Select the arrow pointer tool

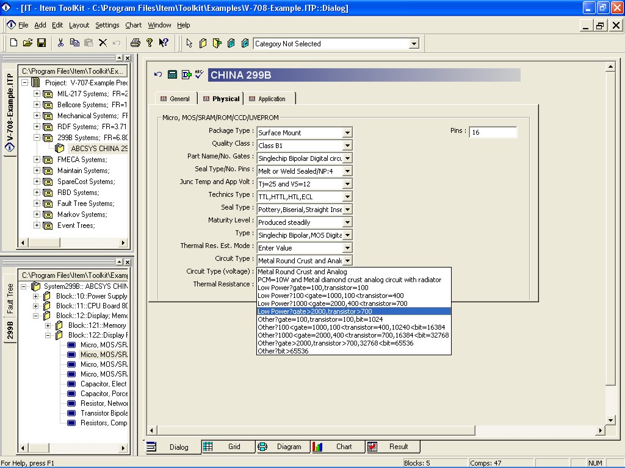click(x=189, y=43)
